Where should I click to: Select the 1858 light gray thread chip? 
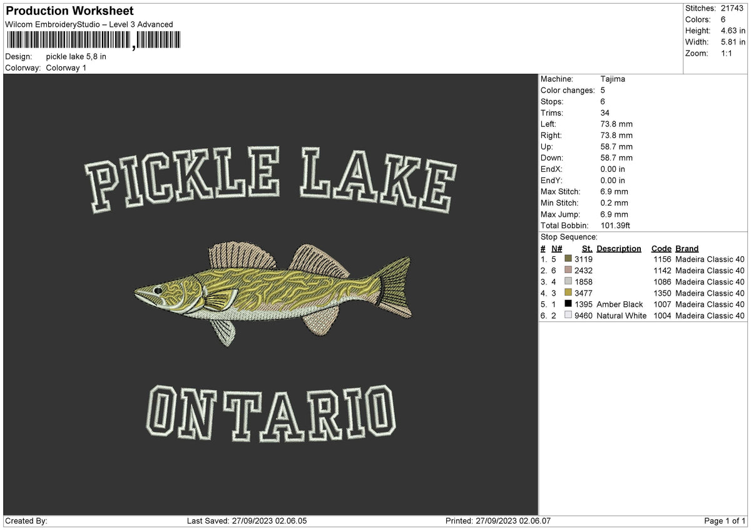click(x=567, y=282)
